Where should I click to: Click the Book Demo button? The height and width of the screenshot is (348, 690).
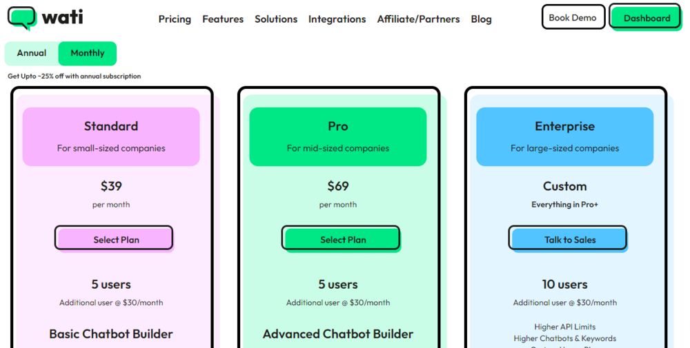click(x=573, y=18)
